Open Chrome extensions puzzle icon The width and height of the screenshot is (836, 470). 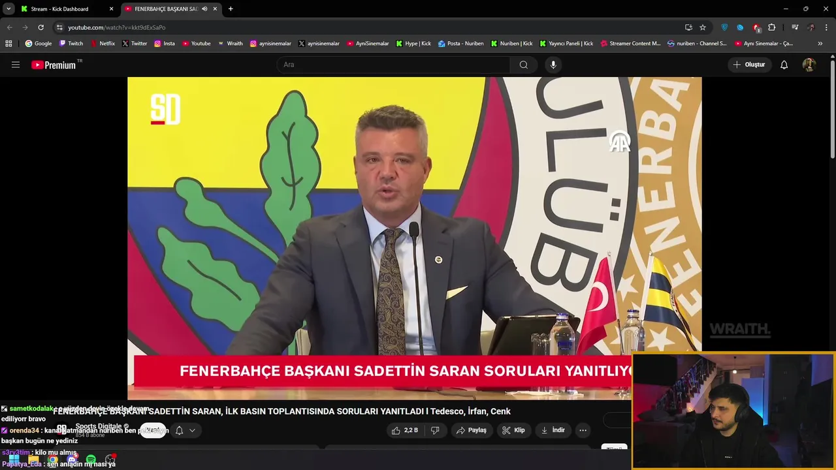pos(772,27)
